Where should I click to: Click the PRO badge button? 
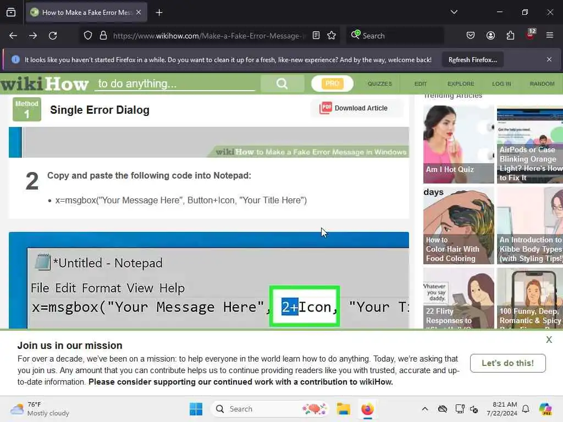332,84
